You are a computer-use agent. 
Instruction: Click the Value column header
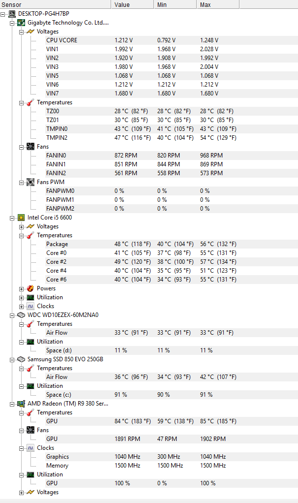[132, 4]
